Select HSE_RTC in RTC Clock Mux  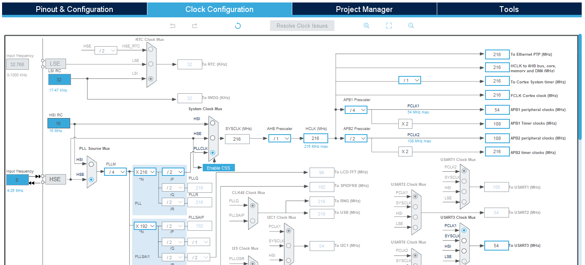pos(151,49)
